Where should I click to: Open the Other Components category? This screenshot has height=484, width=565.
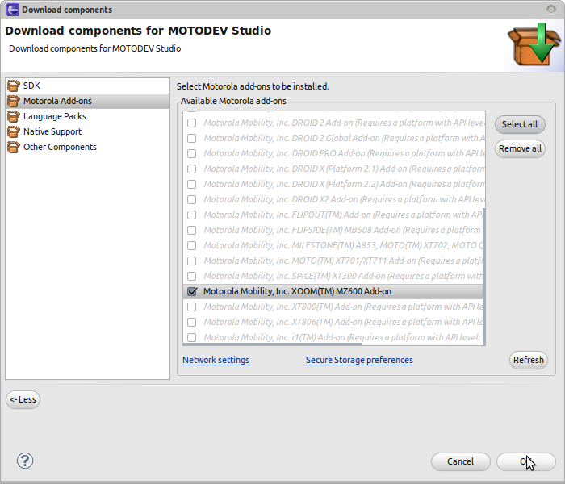87,147
